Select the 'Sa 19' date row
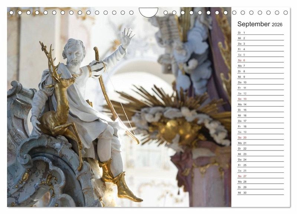 tap(261, 132)
